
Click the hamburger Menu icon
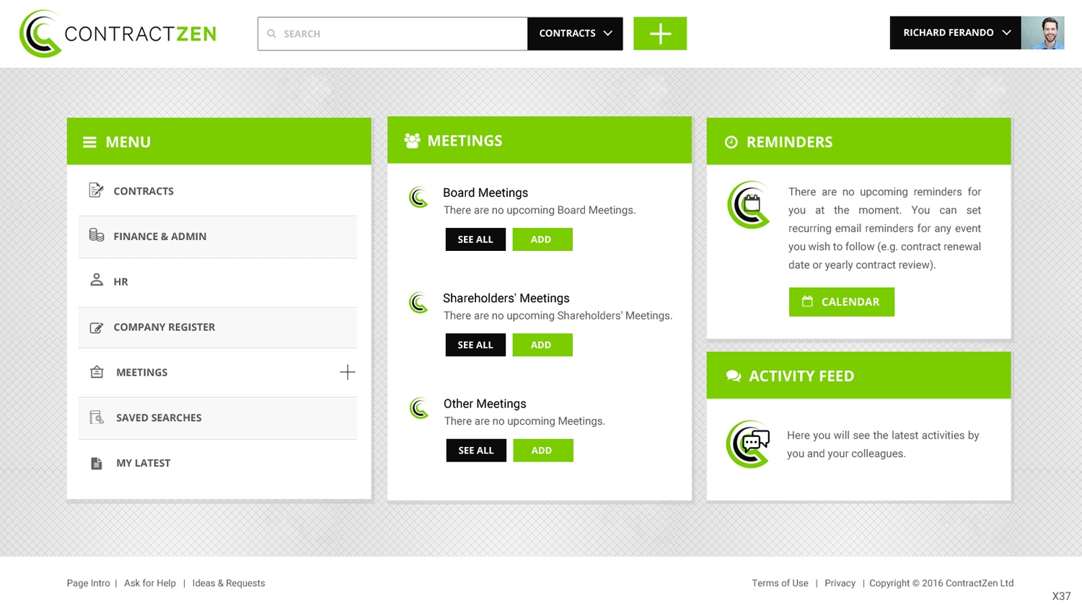pos(89,142)
